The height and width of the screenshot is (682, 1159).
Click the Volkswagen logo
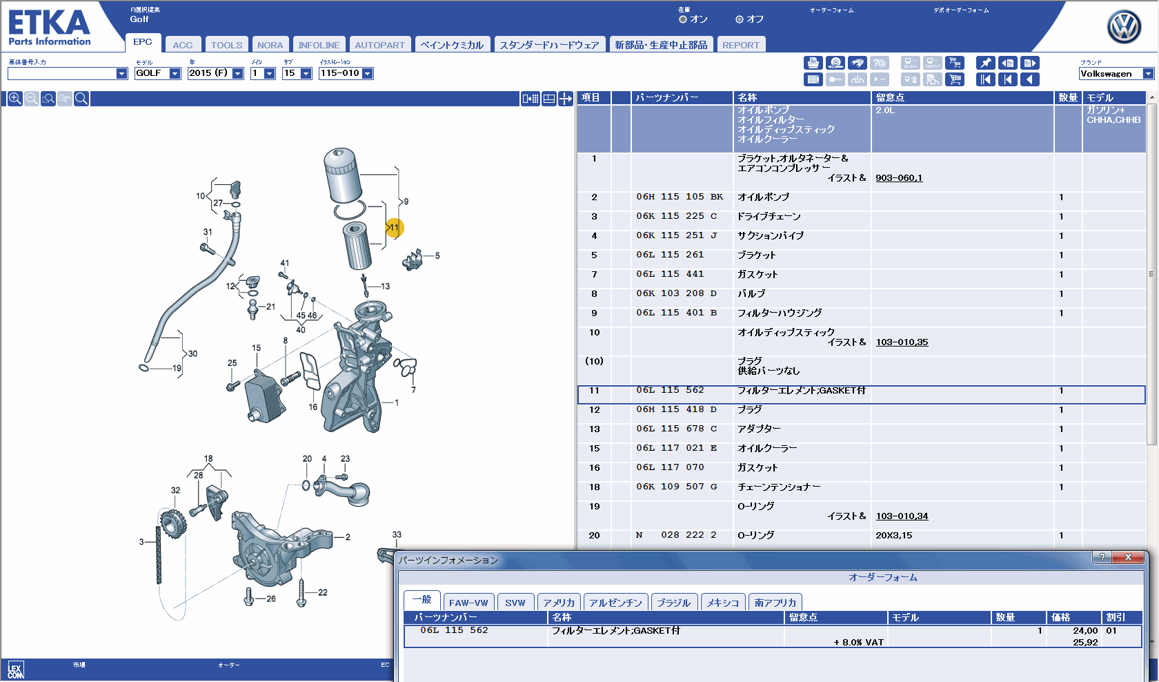coord(1124,28)
